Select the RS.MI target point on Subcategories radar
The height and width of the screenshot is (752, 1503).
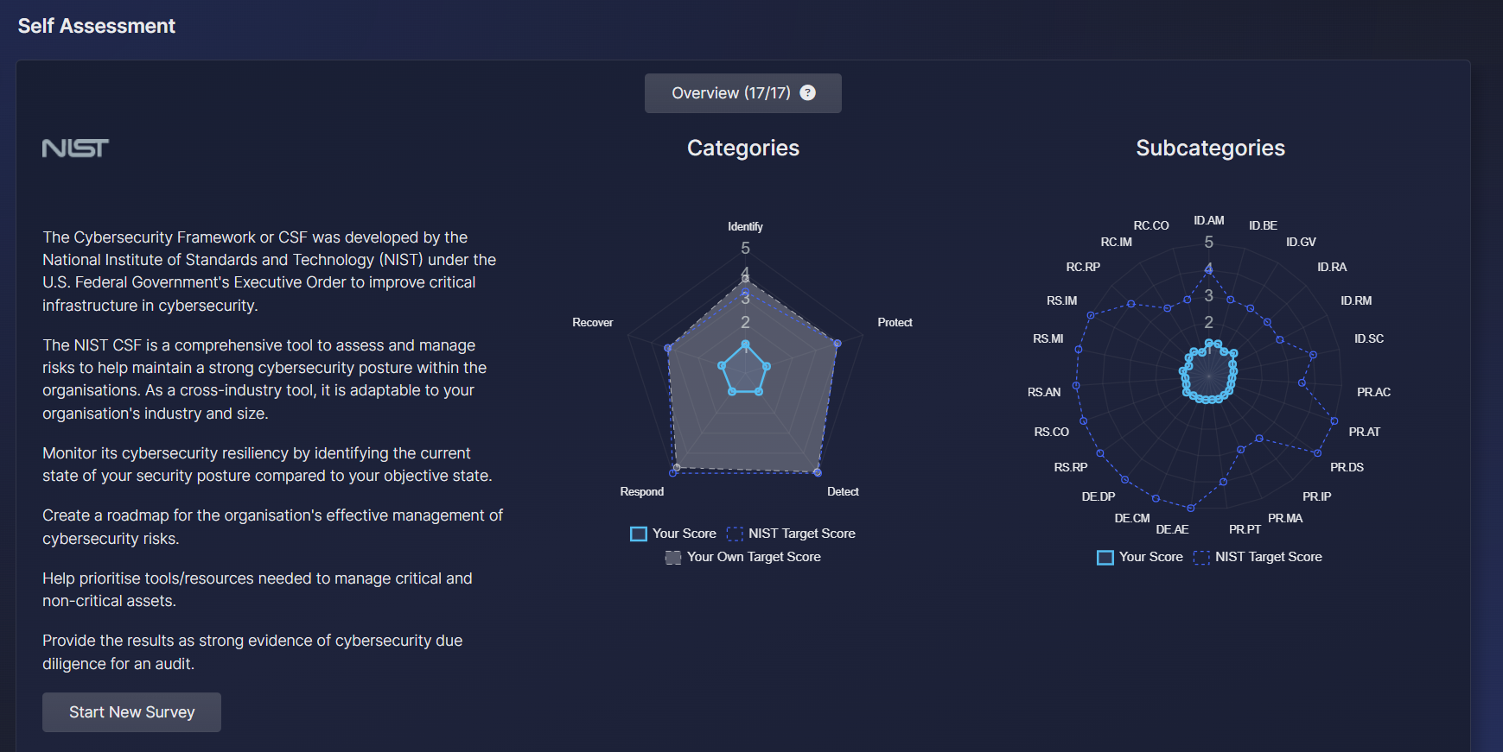[1078, 350]
